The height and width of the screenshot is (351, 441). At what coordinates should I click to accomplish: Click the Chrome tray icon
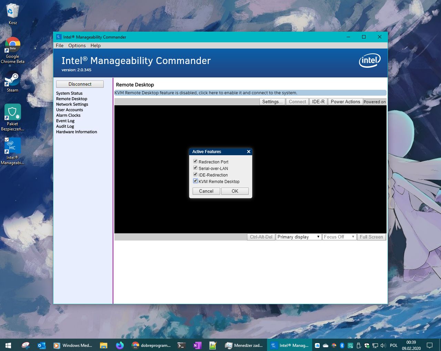click(x=334, y=345)
